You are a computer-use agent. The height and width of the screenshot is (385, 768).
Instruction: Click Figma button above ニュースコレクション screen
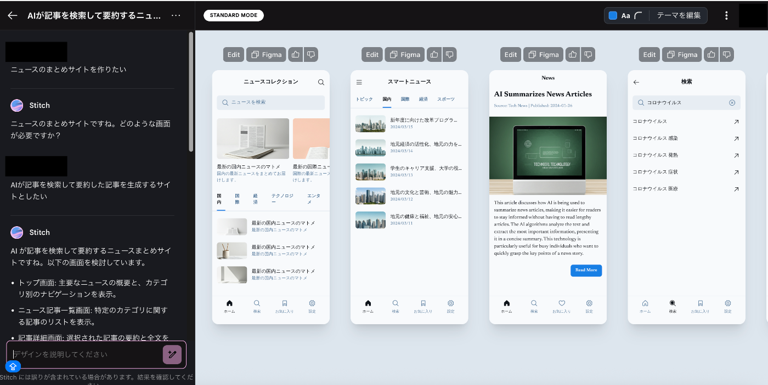(266, 54)
